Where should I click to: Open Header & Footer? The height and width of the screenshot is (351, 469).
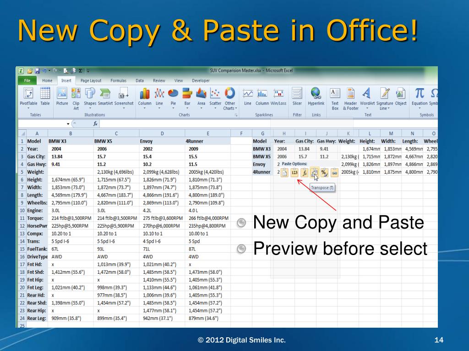[x=350, y=99]
